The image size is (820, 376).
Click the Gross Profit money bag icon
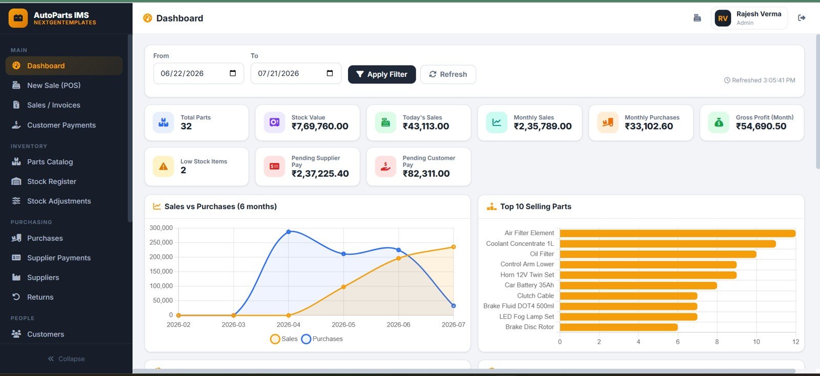[x=719, y=122]
